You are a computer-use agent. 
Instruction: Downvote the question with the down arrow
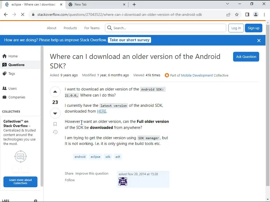(55, 113)
